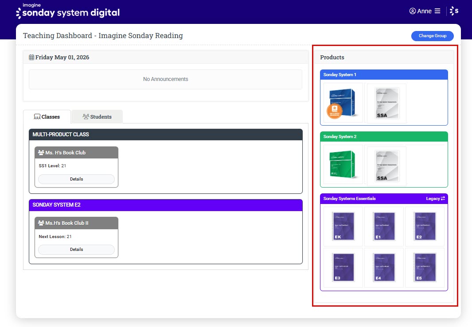Open the E3 Essentials book
The image size is (472, 327).
click(343, 267)
